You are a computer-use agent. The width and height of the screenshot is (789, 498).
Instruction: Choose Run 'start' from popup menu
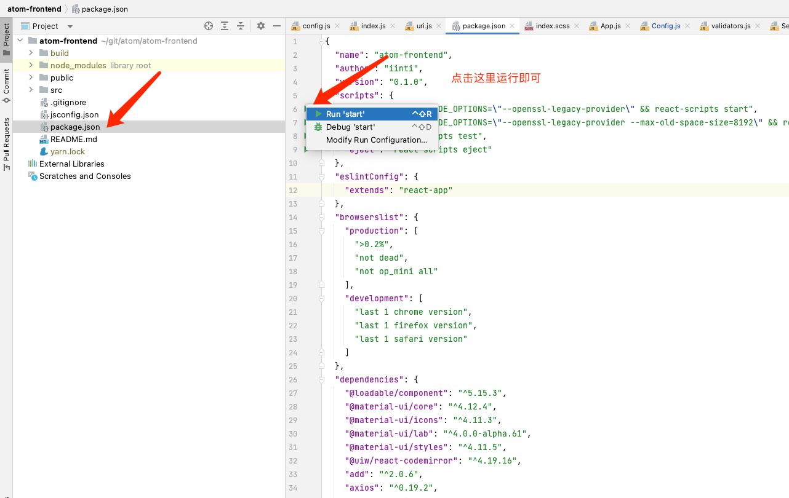point(372,114)
